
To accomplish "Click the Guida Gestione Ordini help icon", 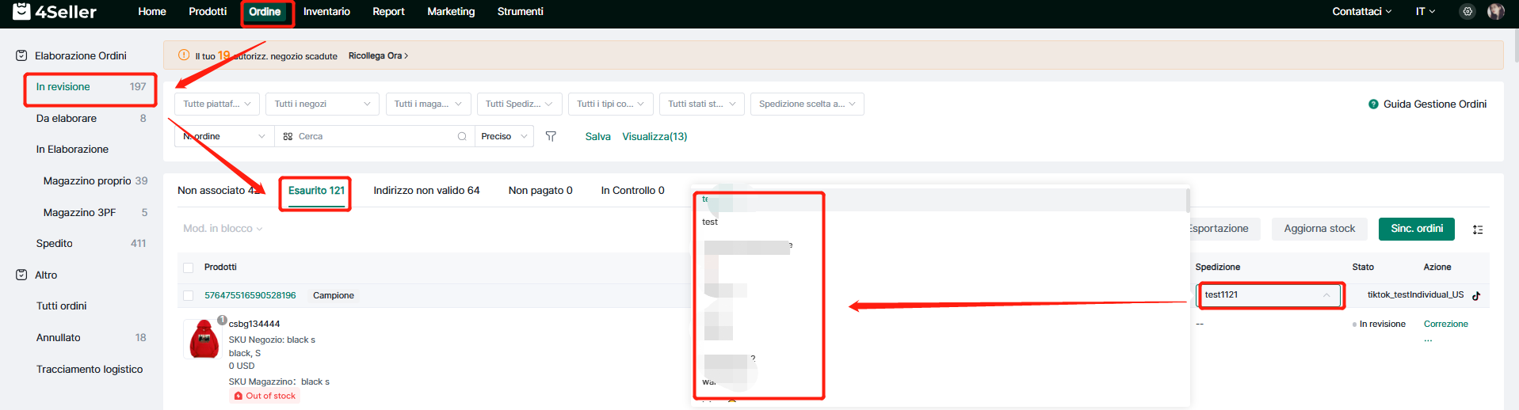I will coord(1373,104).
